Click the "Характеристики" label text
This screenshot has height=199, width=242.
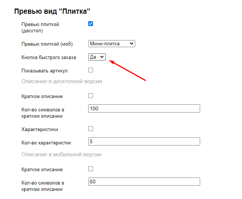click(40, 130)
